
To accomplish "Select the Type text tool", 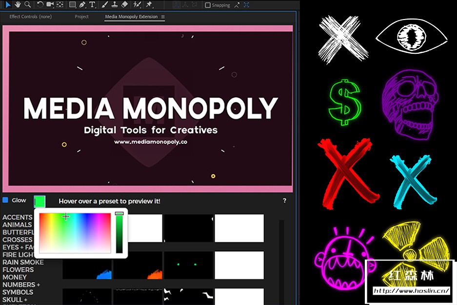I will point(92,4).
